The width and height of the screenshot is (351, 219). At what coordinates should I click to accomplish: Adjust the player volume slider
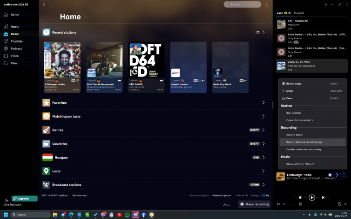pos(290,204)
